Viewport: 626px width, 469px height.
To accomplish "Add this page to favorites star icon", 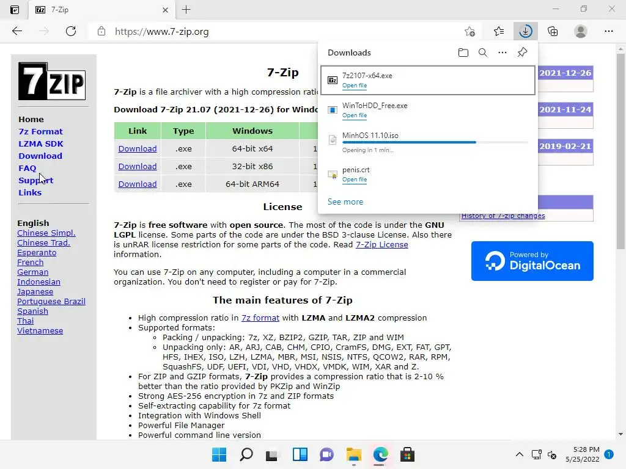I will [470, 32].
